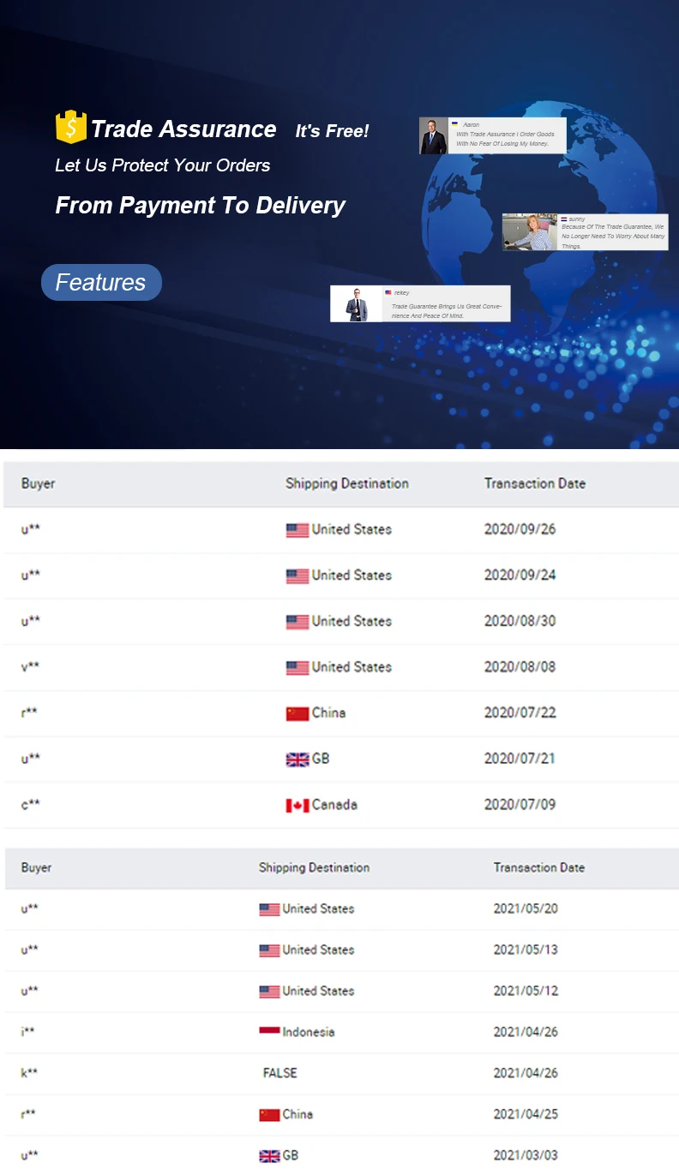Click the US flag in the 2021/05/20 row
The image size is (679, 1175).
tap(269, 909)
